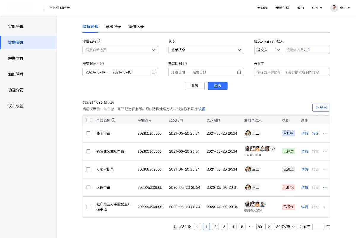Image resolution: width=356 pixels, height=238 pixels.
Task: Open more actions for 租户第三方审批配置开通申请 row
Action: click(325, 207)
